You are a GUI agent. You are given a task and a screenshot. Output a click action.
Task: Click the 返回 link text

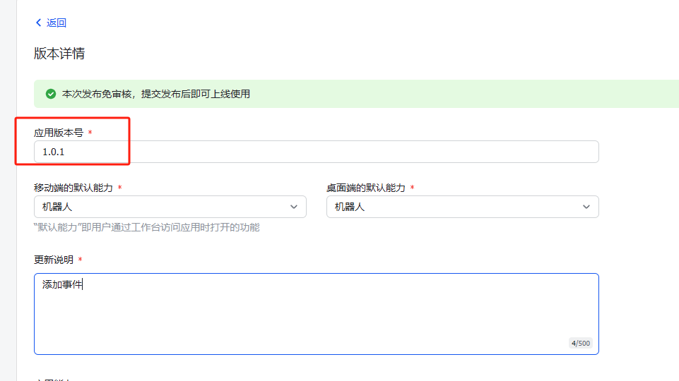[57, 23]
